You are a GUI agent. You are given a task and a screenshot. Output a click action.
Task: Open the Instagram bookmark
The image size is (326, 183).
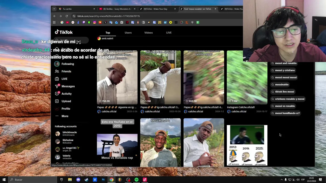tap(94, 22)
